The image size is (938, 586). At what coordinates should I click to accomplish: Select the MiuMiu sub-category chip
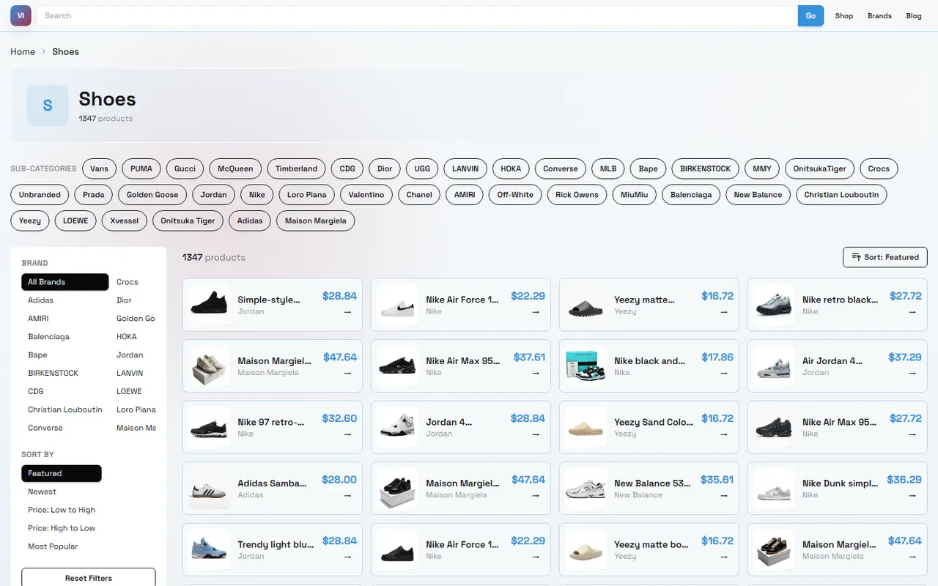click(x=634, y=195)
